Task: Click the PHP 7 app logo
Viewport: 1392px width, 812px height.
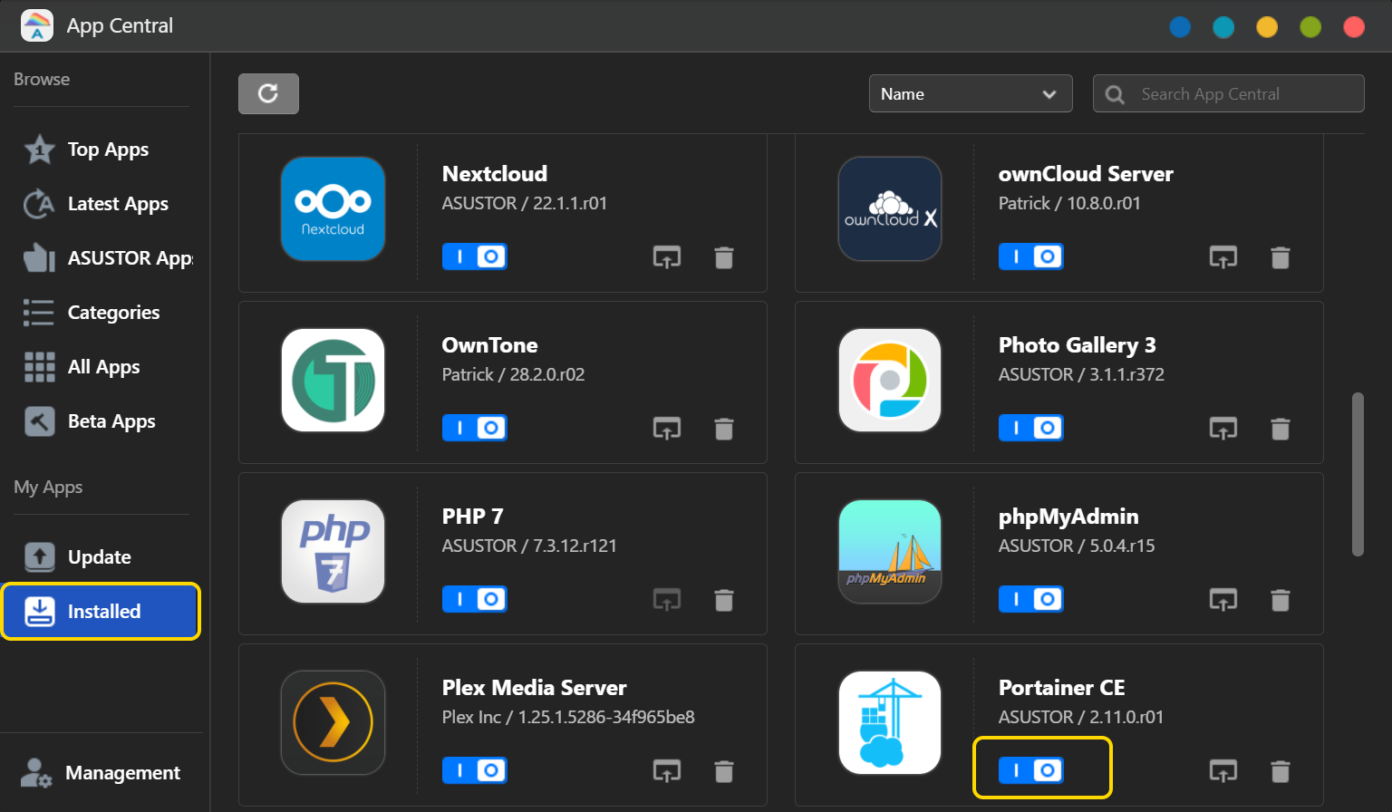Action: point(333,551)
